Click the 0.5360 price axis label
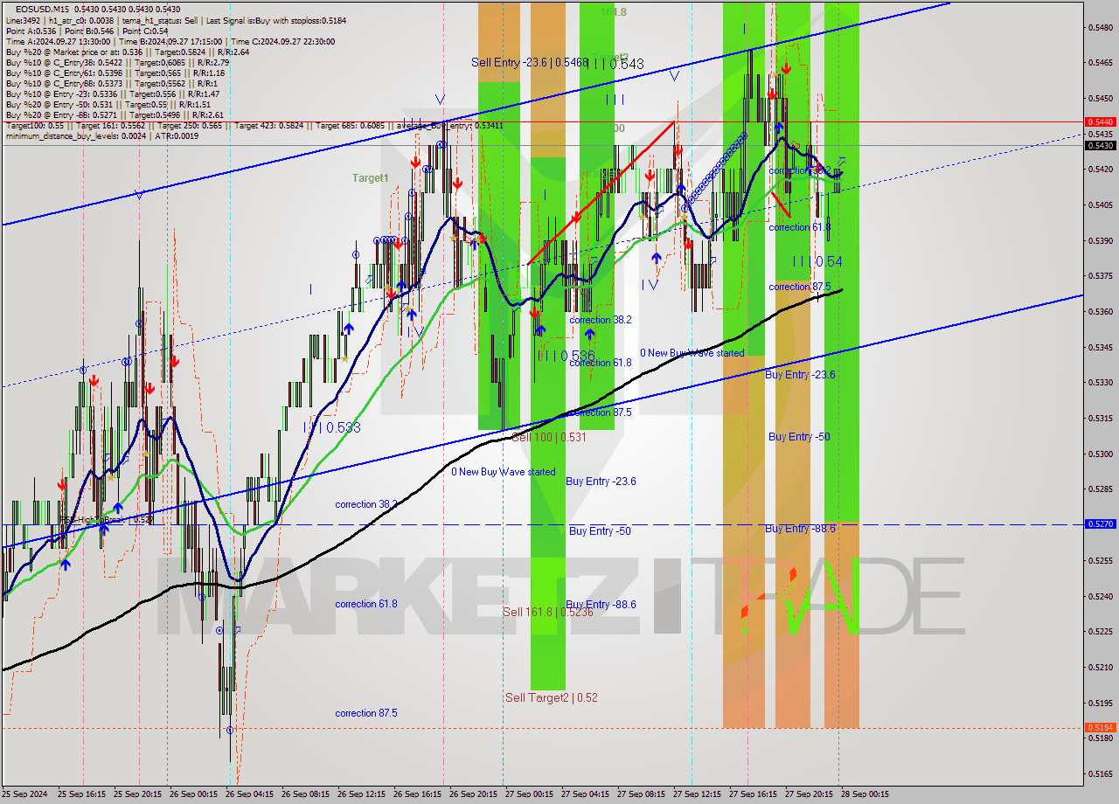This screenshot has width=1119, height=804. click(1099, 311)
